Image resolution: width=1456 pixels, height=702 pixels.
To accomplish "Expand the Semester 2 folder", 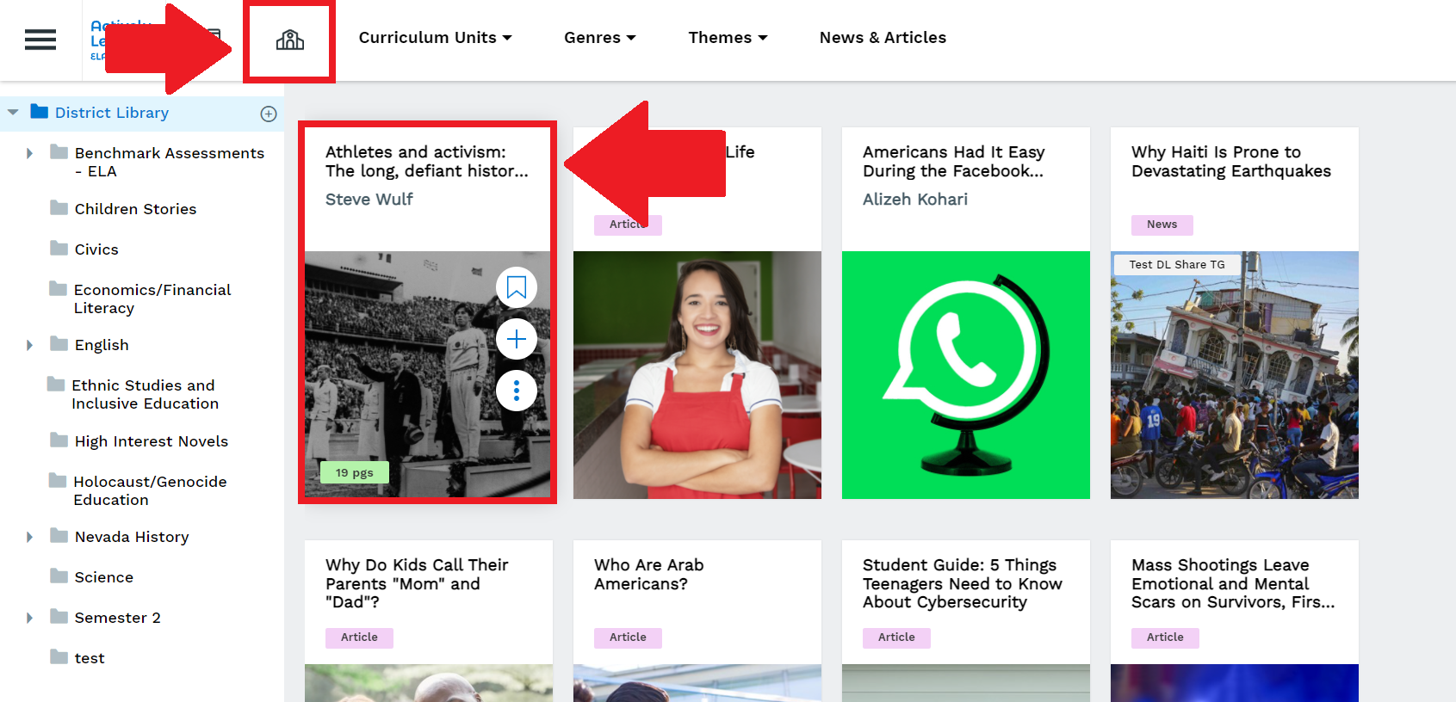I will [x=29, y=618].
